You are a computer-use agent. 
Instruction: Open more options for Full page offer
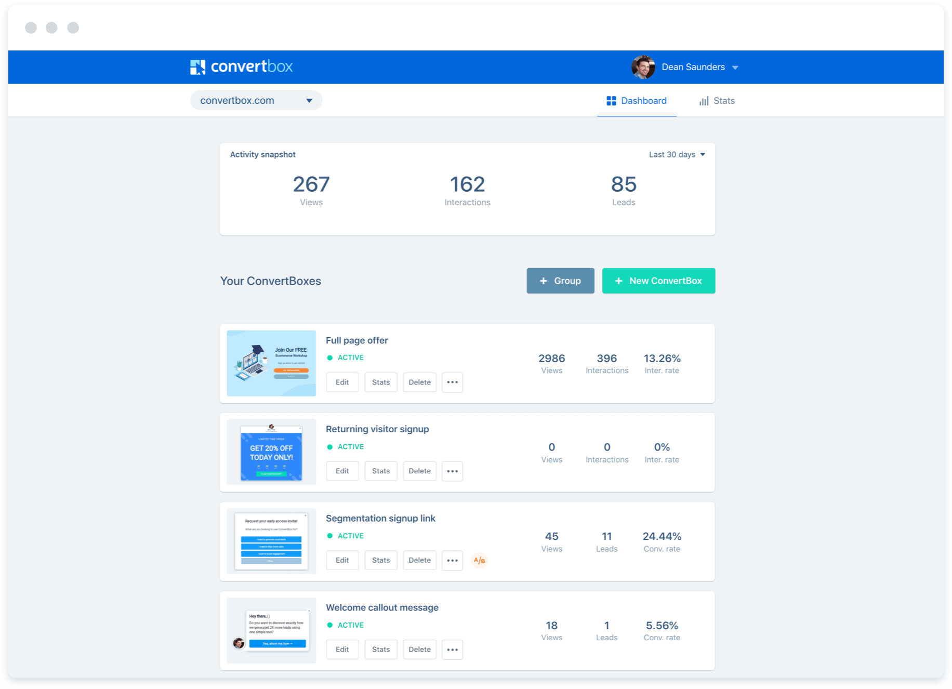point(452,382)
